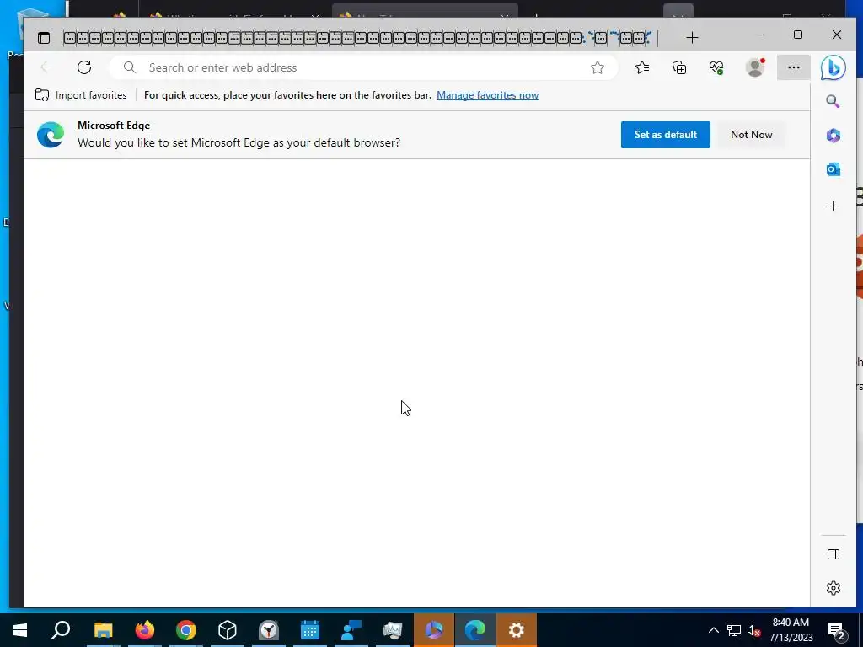Open the muted volume tray icon
The image size is (863, 647).
pyautogui.click(x=753, y=630)
